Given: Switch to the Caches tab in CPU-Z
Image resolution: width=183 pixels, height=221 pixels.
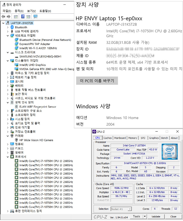Looking at the screenshot, I should (107, 138).
